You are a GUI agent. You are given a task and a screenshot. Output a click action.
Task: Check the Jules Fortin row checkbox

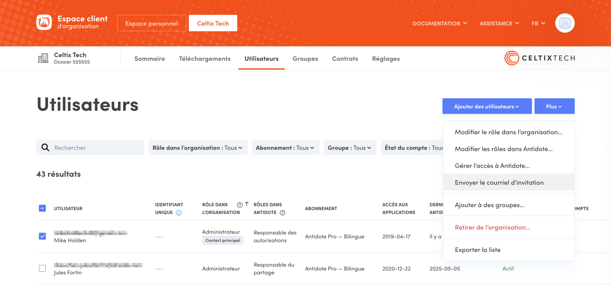42,268
